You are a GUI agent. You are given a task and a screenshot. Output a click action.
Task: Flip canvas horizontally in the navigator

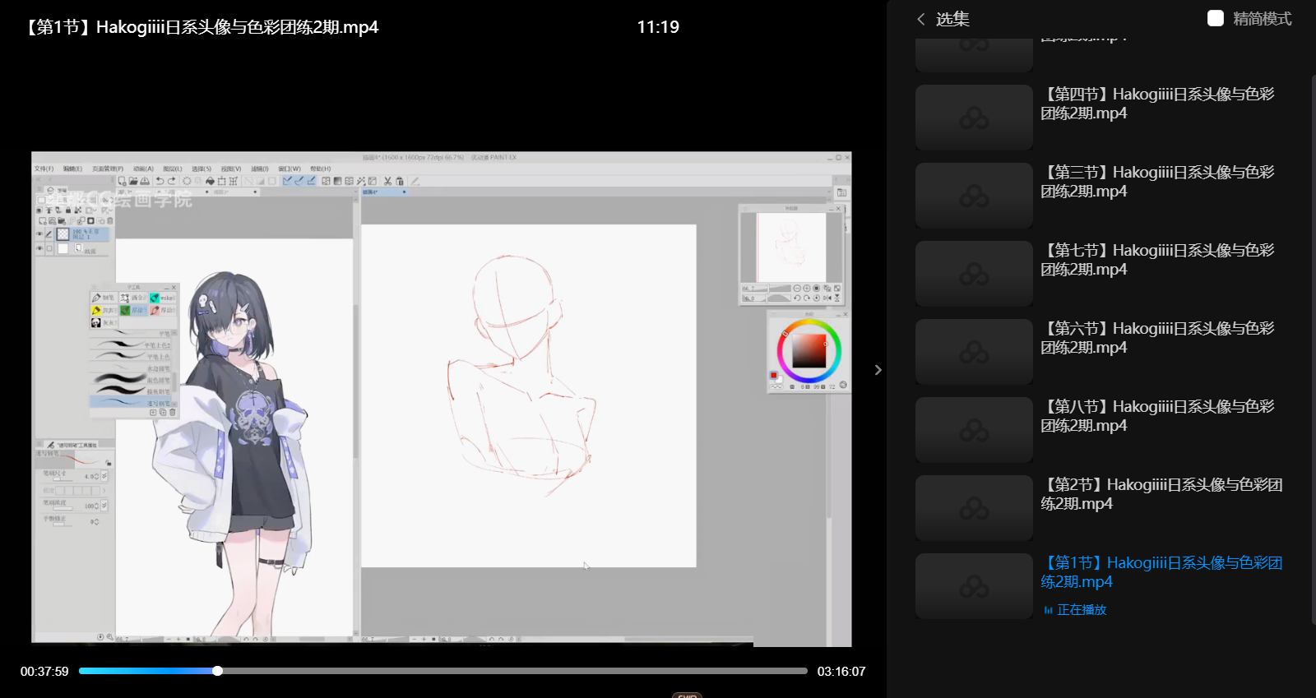click(x=827, y=298)
